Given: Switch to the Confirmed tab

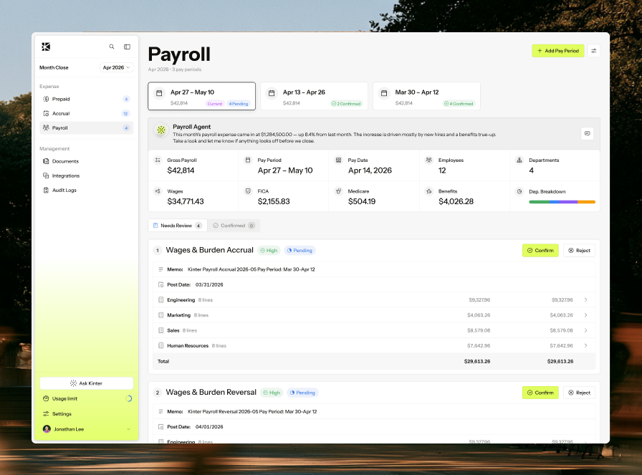Looking at the screenshot, I should point(234,226).
